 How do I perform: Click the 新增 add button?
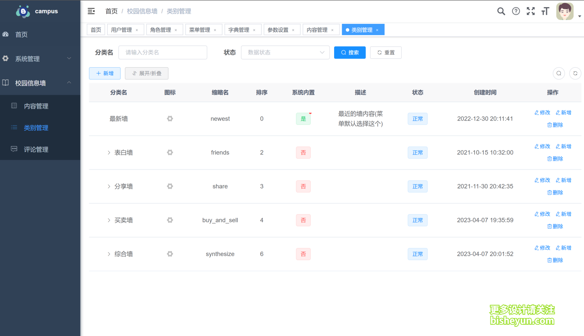[105, 73]
